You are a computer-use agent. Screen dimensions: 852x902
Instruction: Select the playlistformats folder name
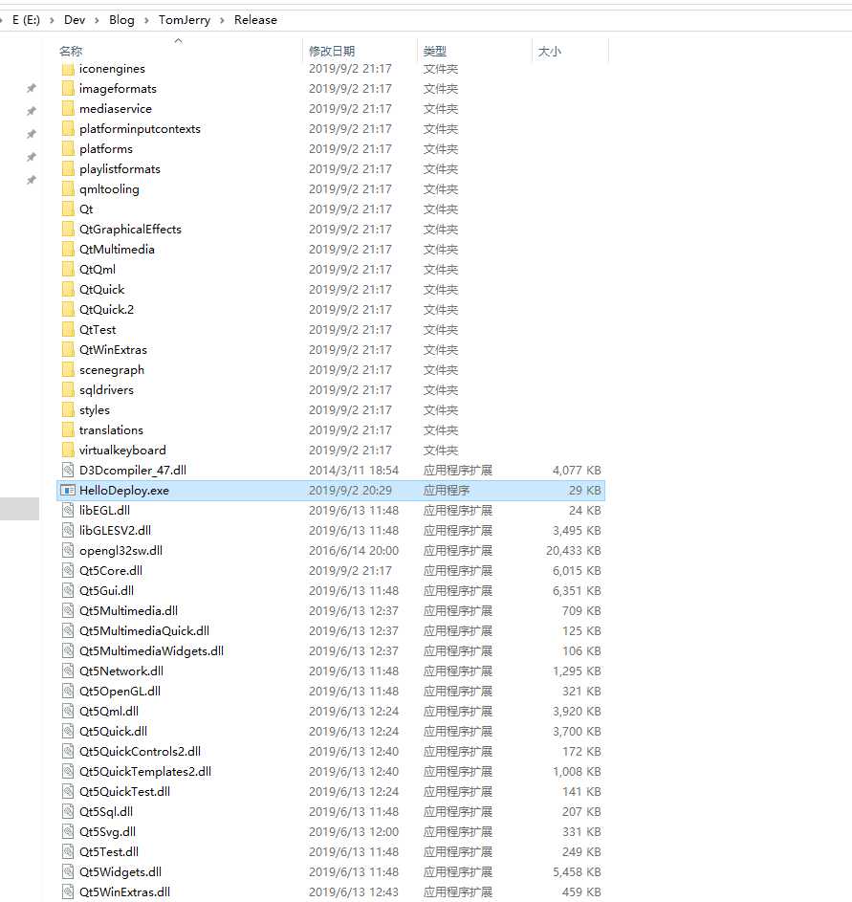[120, 169]
